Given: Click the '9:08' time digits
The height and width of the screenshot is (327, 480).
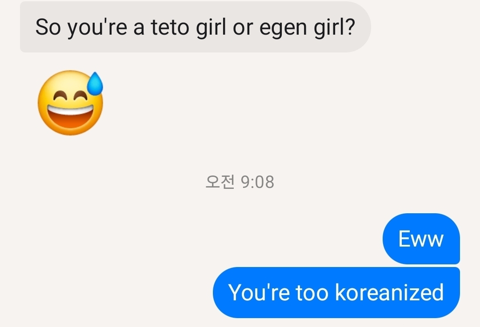Looking at the screenshot, I should click(x=257, y=182).
